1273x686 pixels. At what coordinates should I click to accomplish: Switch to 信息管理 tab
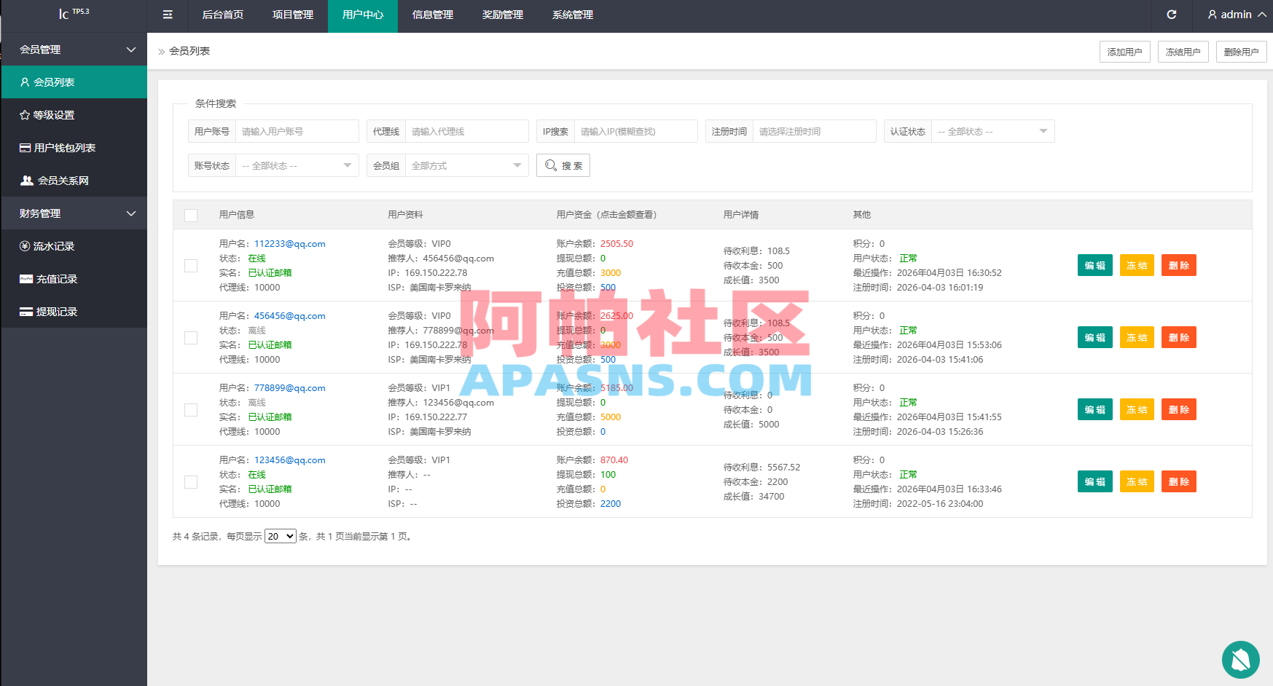tap(433, 15)
